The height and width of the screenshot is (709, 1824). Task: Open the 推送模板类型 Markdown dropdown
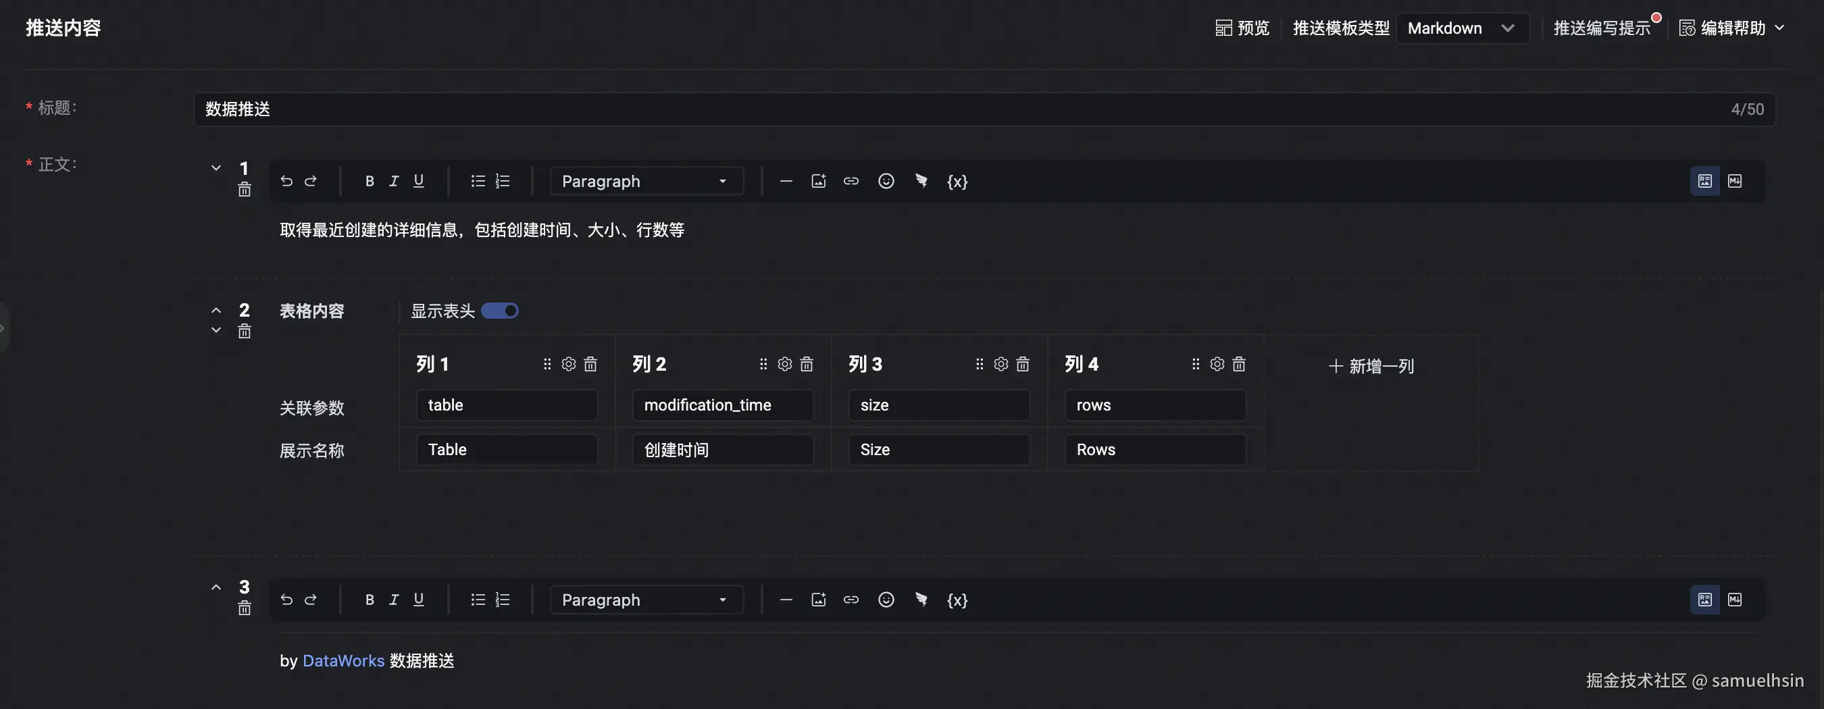1463,28
